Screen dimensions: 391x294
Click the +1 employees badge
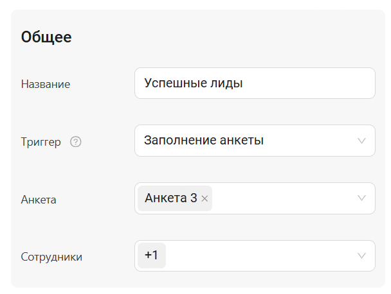tap(152, 255)
